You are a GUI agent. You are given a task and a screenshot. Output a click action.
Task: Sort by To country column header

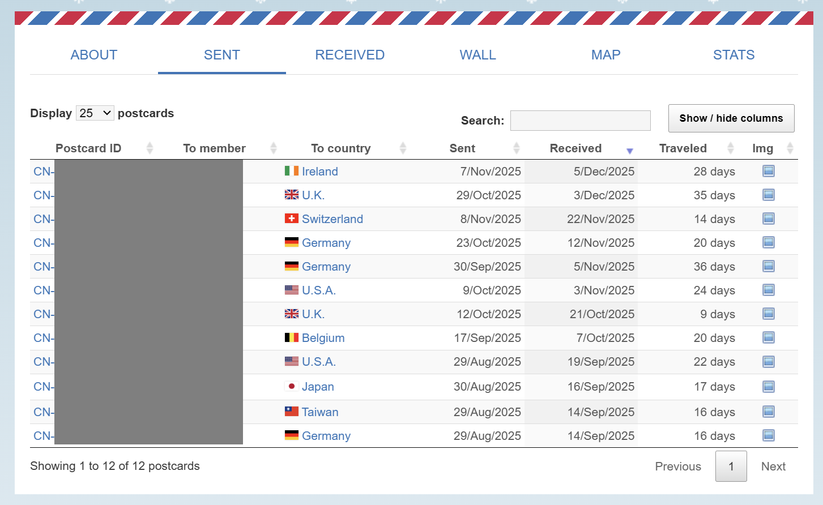(340, 148)
